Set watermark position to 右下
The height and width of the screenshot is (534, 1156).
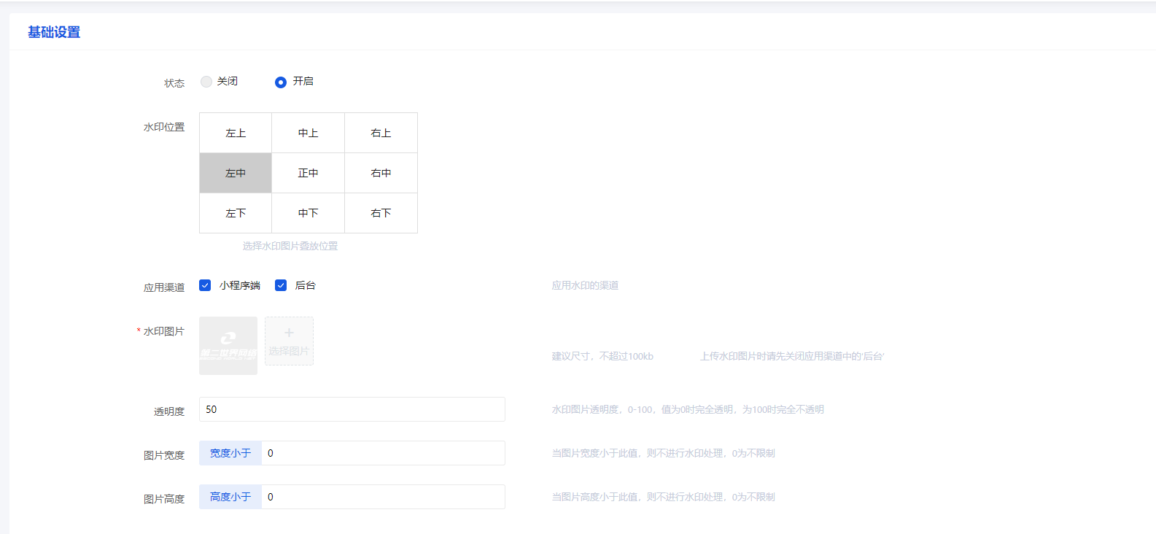tap(381, 214)
